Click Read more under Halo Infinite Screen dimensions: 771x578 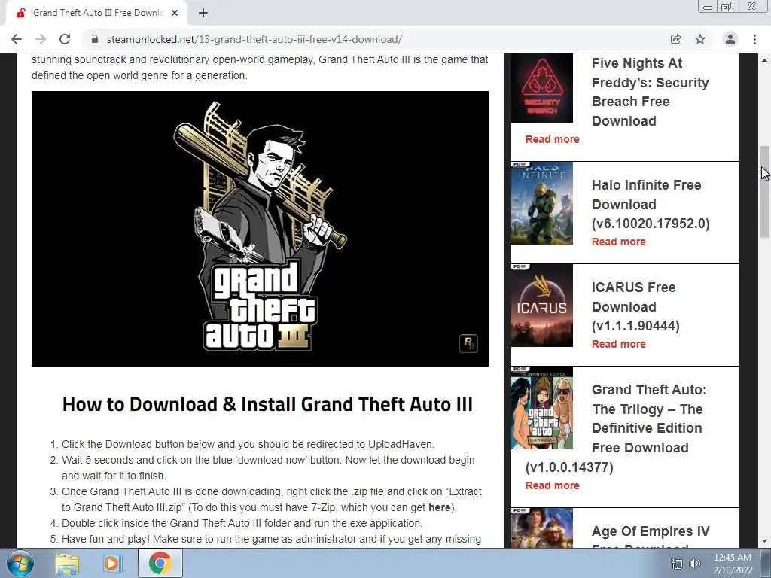click(619, 242)
